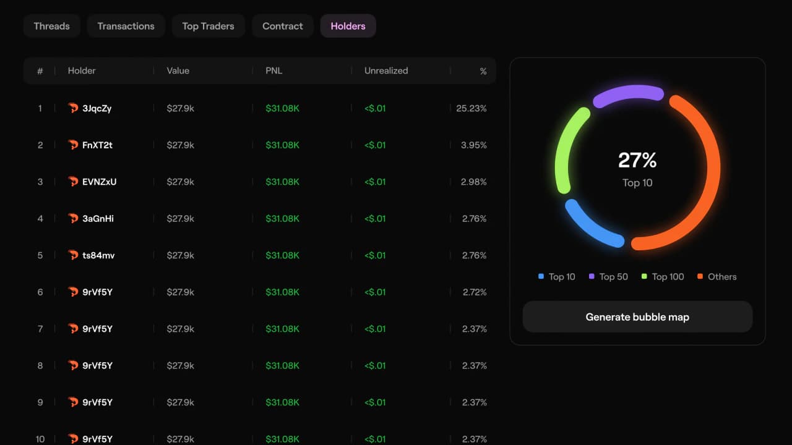Click the pump icon beside holder FnXT2t
The width and height of the screenshot is (792, 445).
coord(73,145)
